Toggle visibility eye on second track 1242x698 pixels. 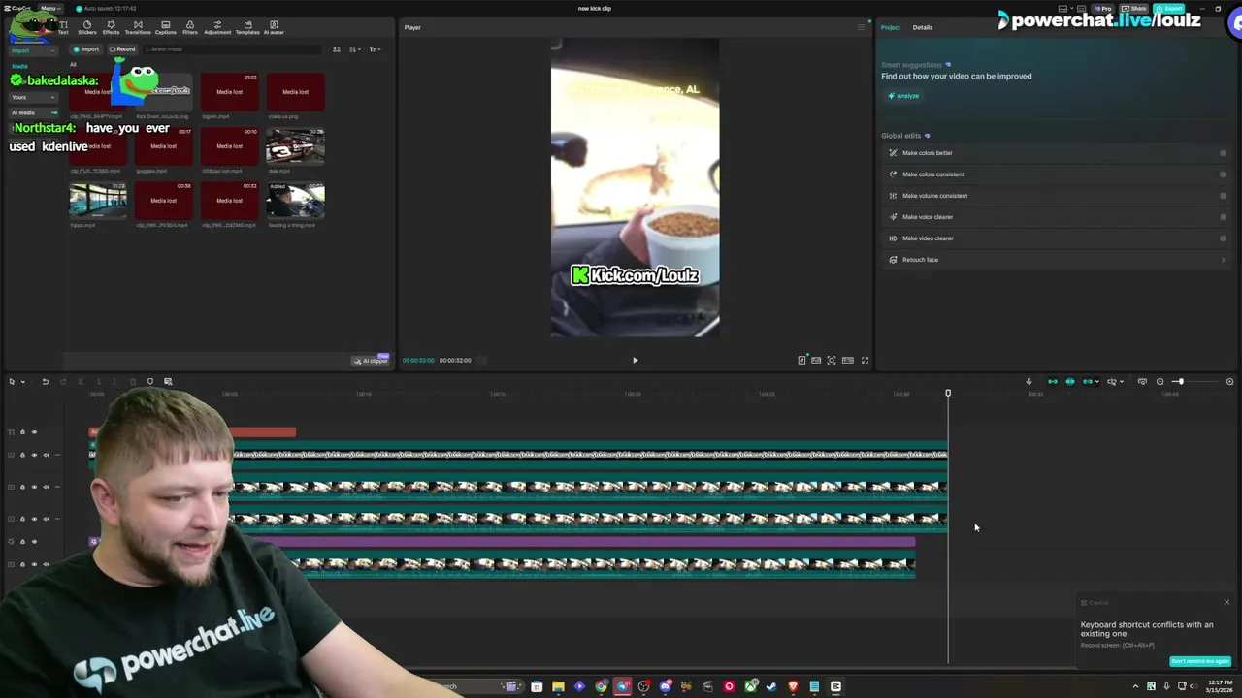[34, 455]
